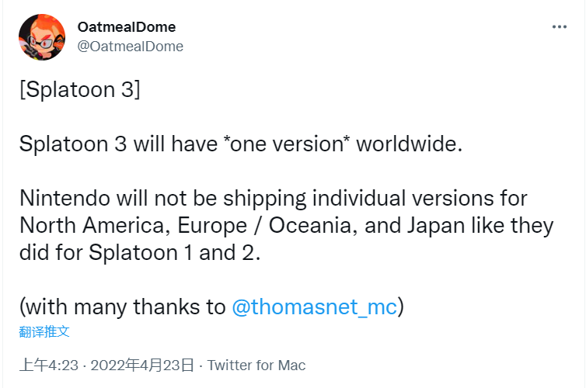The image size is (586, 388).
Task: Click the 上午4:23 timestamp
Action: pos(49,365)
